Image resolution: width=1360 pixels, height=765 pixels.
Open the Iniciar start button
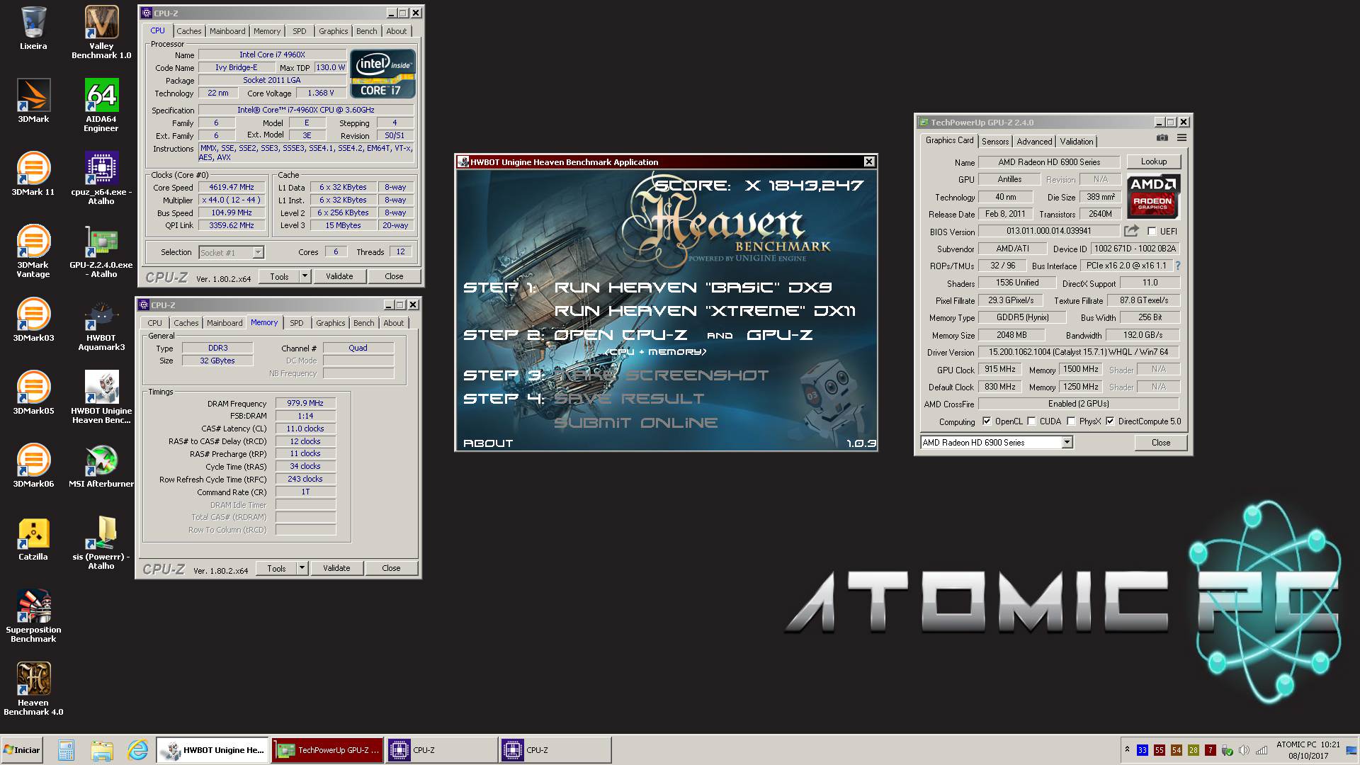pos(22,750)
